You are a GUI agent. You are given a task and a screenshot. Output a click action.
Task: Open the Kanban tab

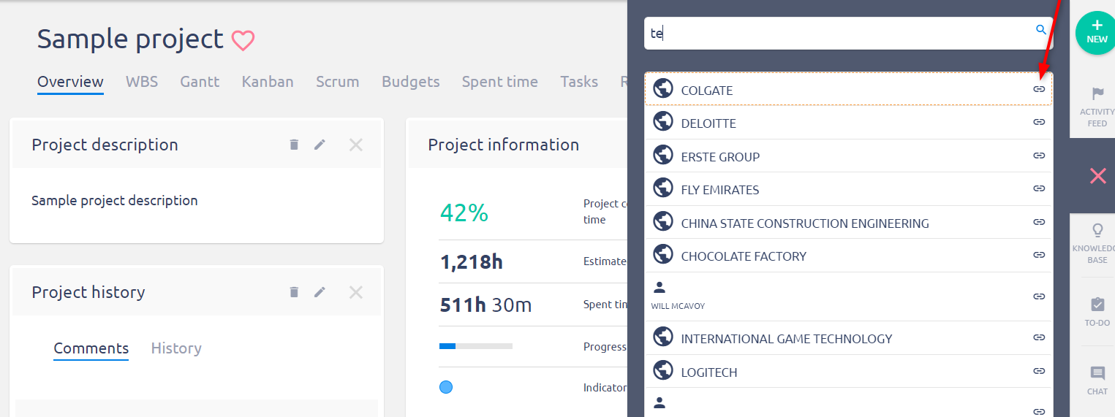click(268, 82)
